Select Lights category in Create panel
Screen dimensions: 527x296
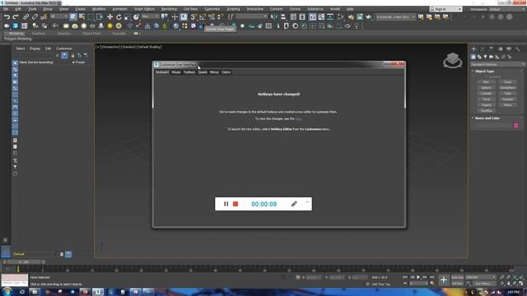(x=485, y=57)
